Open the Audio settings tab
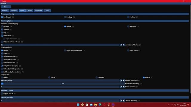The width and height of the screenshot is (191, 107). (x=30, y=11)
